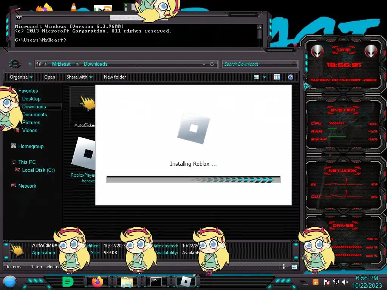Select This PC in the navigation pane
387x290 pixels.
(27, 162)
